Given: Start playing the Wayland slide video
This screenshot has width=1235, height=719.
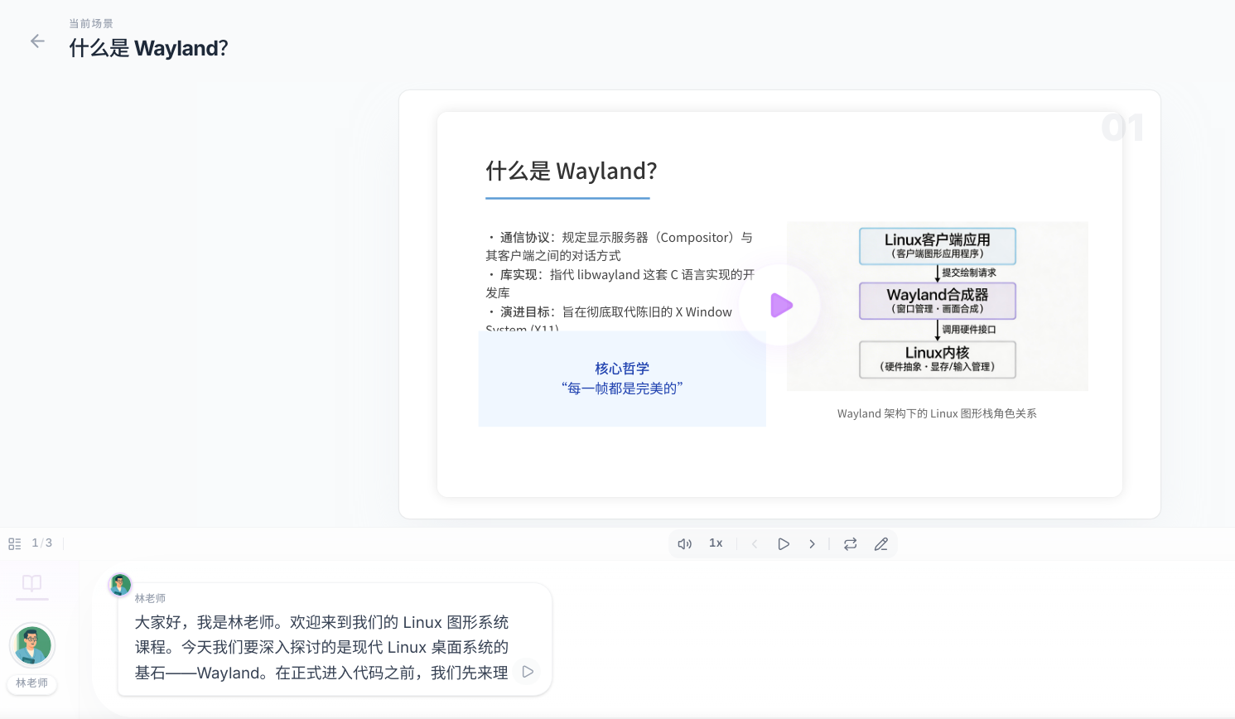Looking at the screenshot, I should (x=779, y=306).
